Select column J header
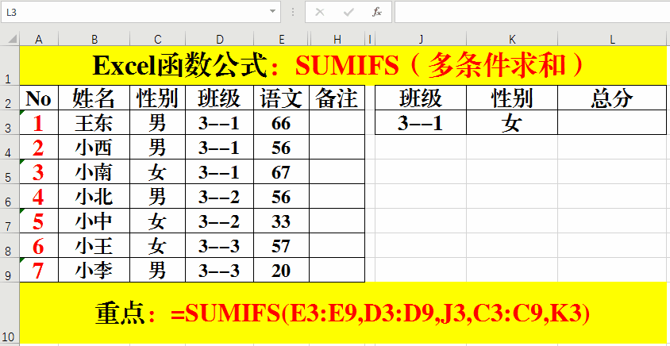 (421, 40)
